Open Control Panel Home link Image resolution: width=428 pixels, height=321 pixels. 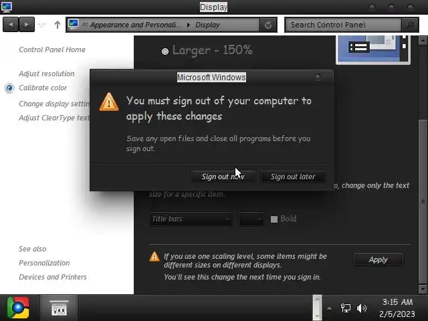[x=52, y=49]
